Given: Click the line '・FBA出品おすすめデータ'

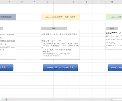Looking at the screenshot, I should (51, 56).
